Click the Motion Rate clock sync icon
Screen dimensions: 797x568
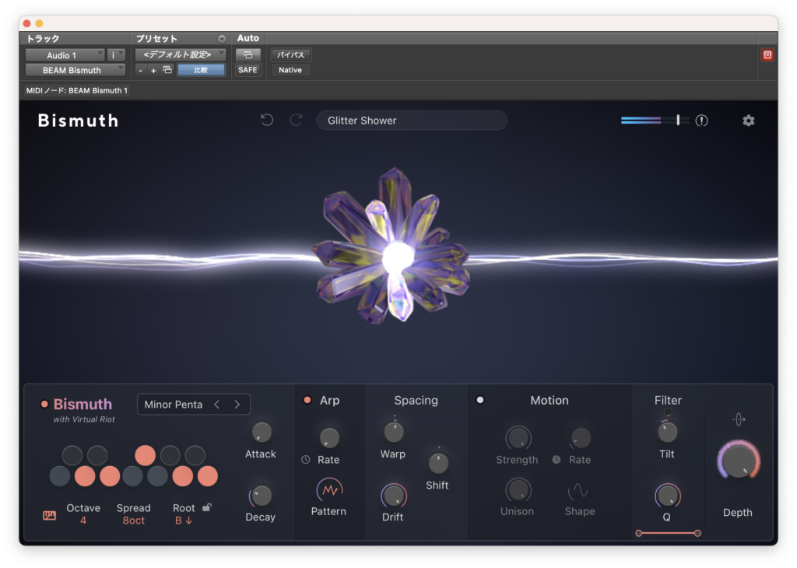tap(556, 460)
